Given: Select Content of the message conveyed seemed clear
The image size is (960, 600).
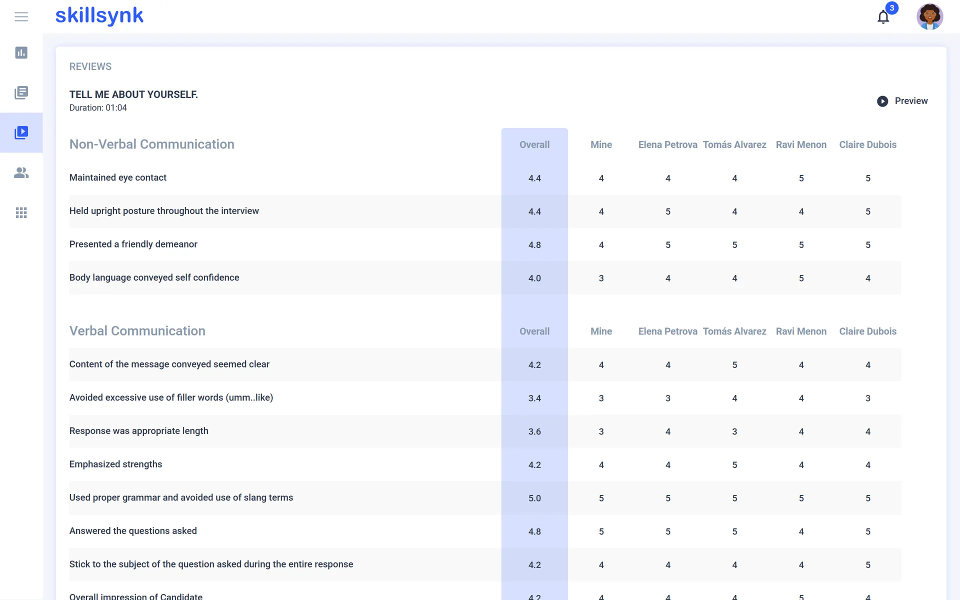Looking at the screenshot, I should tap(169, 364).
